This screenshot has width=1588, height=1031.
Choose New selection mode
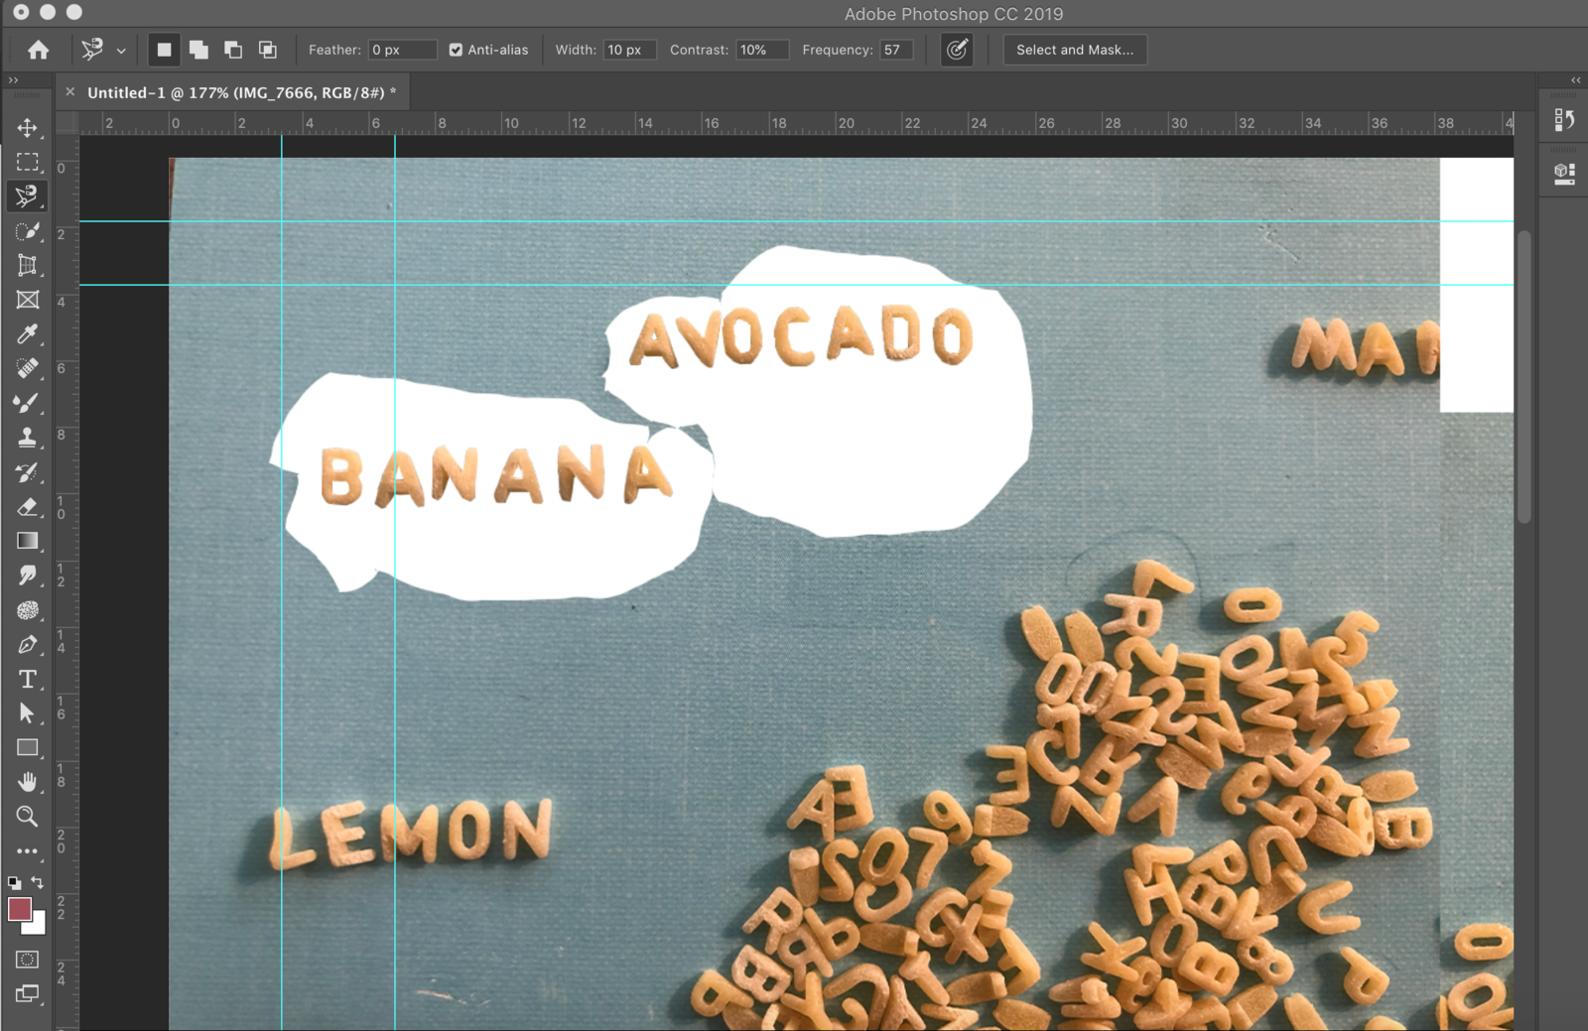point(164,50)
